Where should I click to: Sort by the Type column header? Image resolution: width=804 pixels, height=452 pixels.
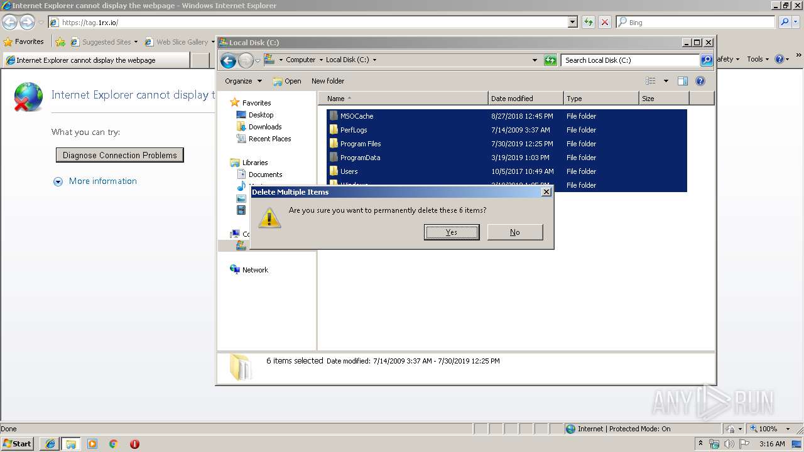(x=601, y=99)
